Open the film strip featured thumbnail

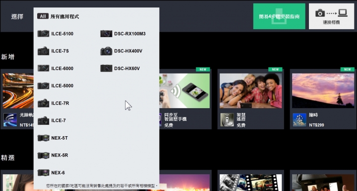click(251, 183)
